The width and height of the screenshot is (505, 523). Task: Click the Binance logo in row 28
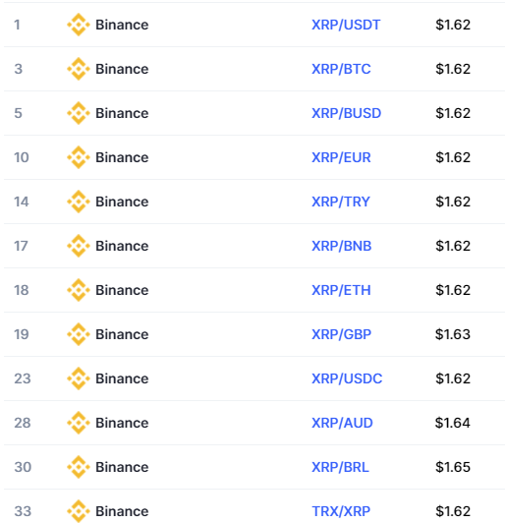click(x=79, y=423)
